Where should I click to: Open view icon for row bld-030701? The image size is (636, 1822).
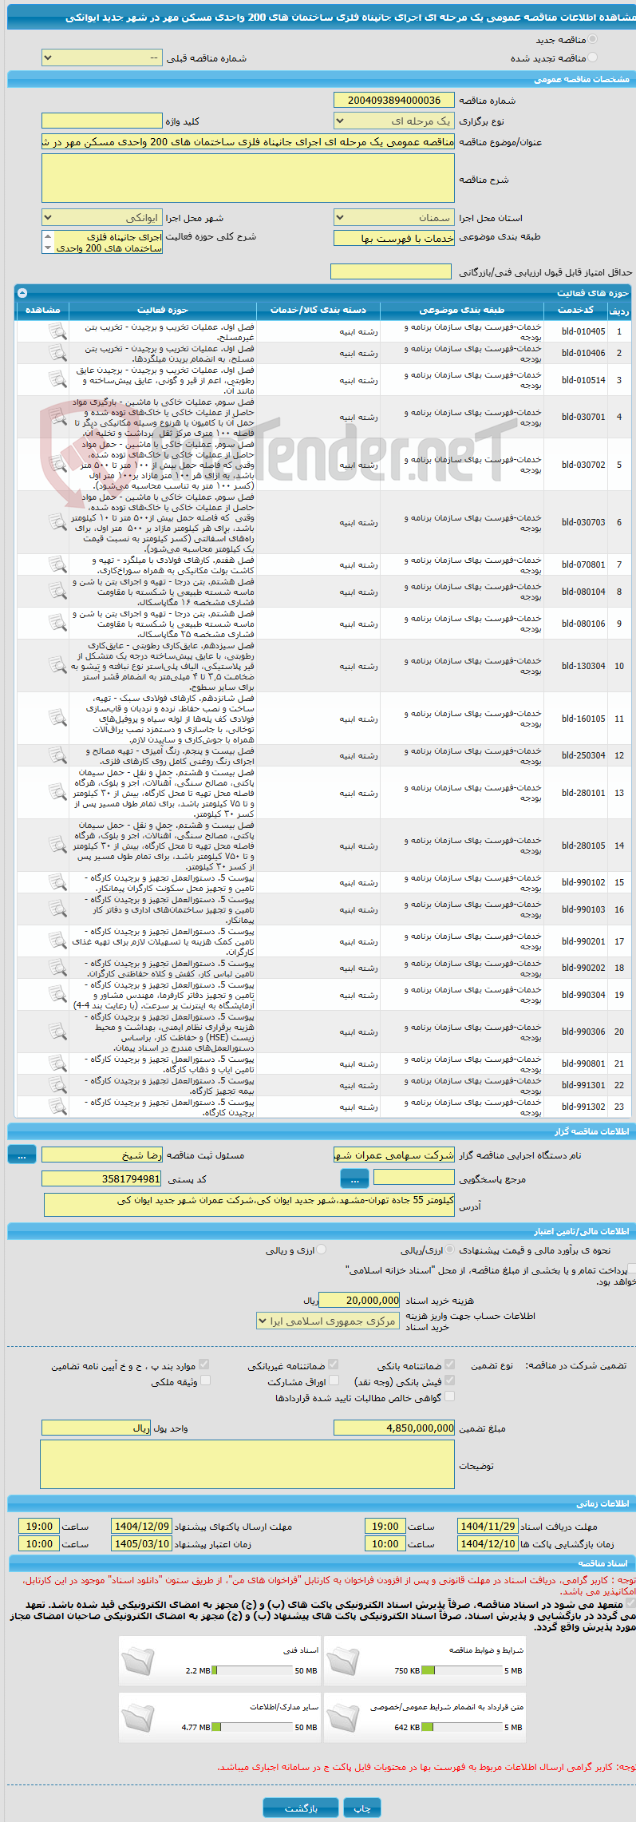tap(57, 417)
